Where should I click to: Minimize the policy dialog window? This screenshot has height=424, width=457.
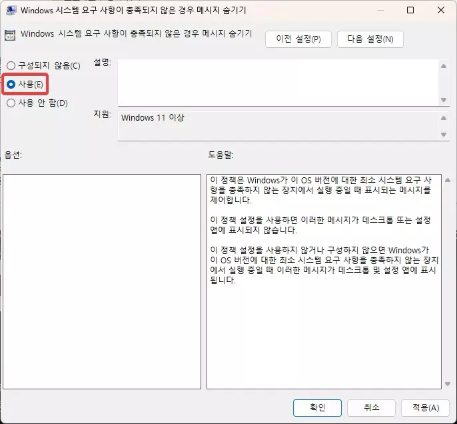coord(380,10)
